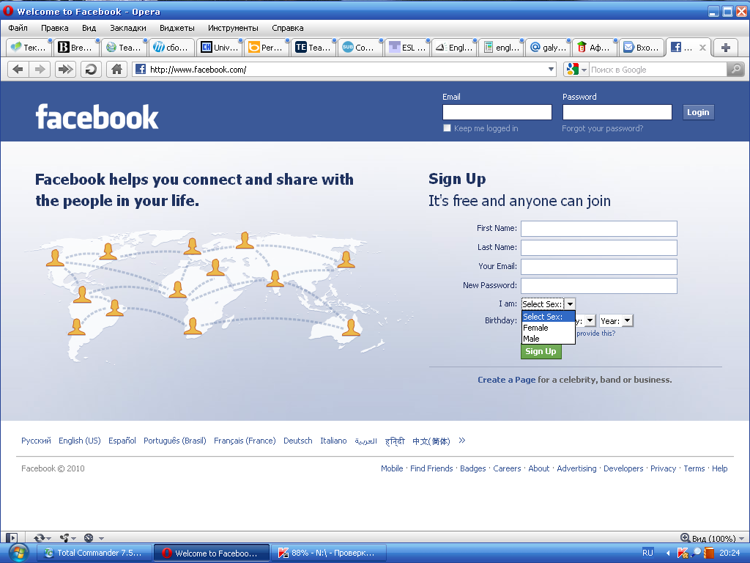Screen dimensions: 750x563
Task: Open the birthday Year dropdown
Action: tap(616, 321)
